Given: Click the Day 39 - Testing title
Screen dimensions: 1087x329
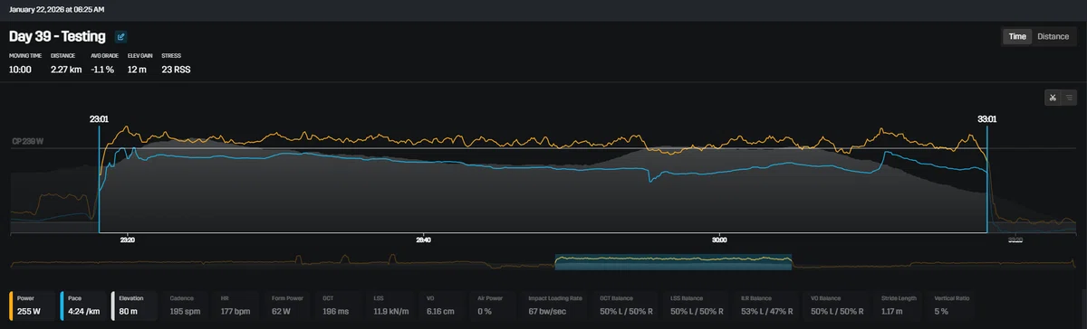Looking at the screenshot, I should (x=57, y=37).
